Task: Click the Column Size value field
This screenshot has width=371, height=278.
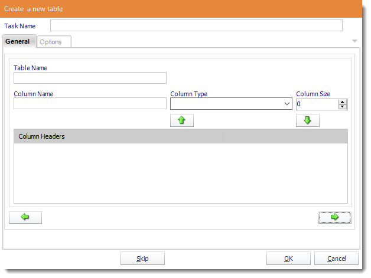Action: (317, 104)
